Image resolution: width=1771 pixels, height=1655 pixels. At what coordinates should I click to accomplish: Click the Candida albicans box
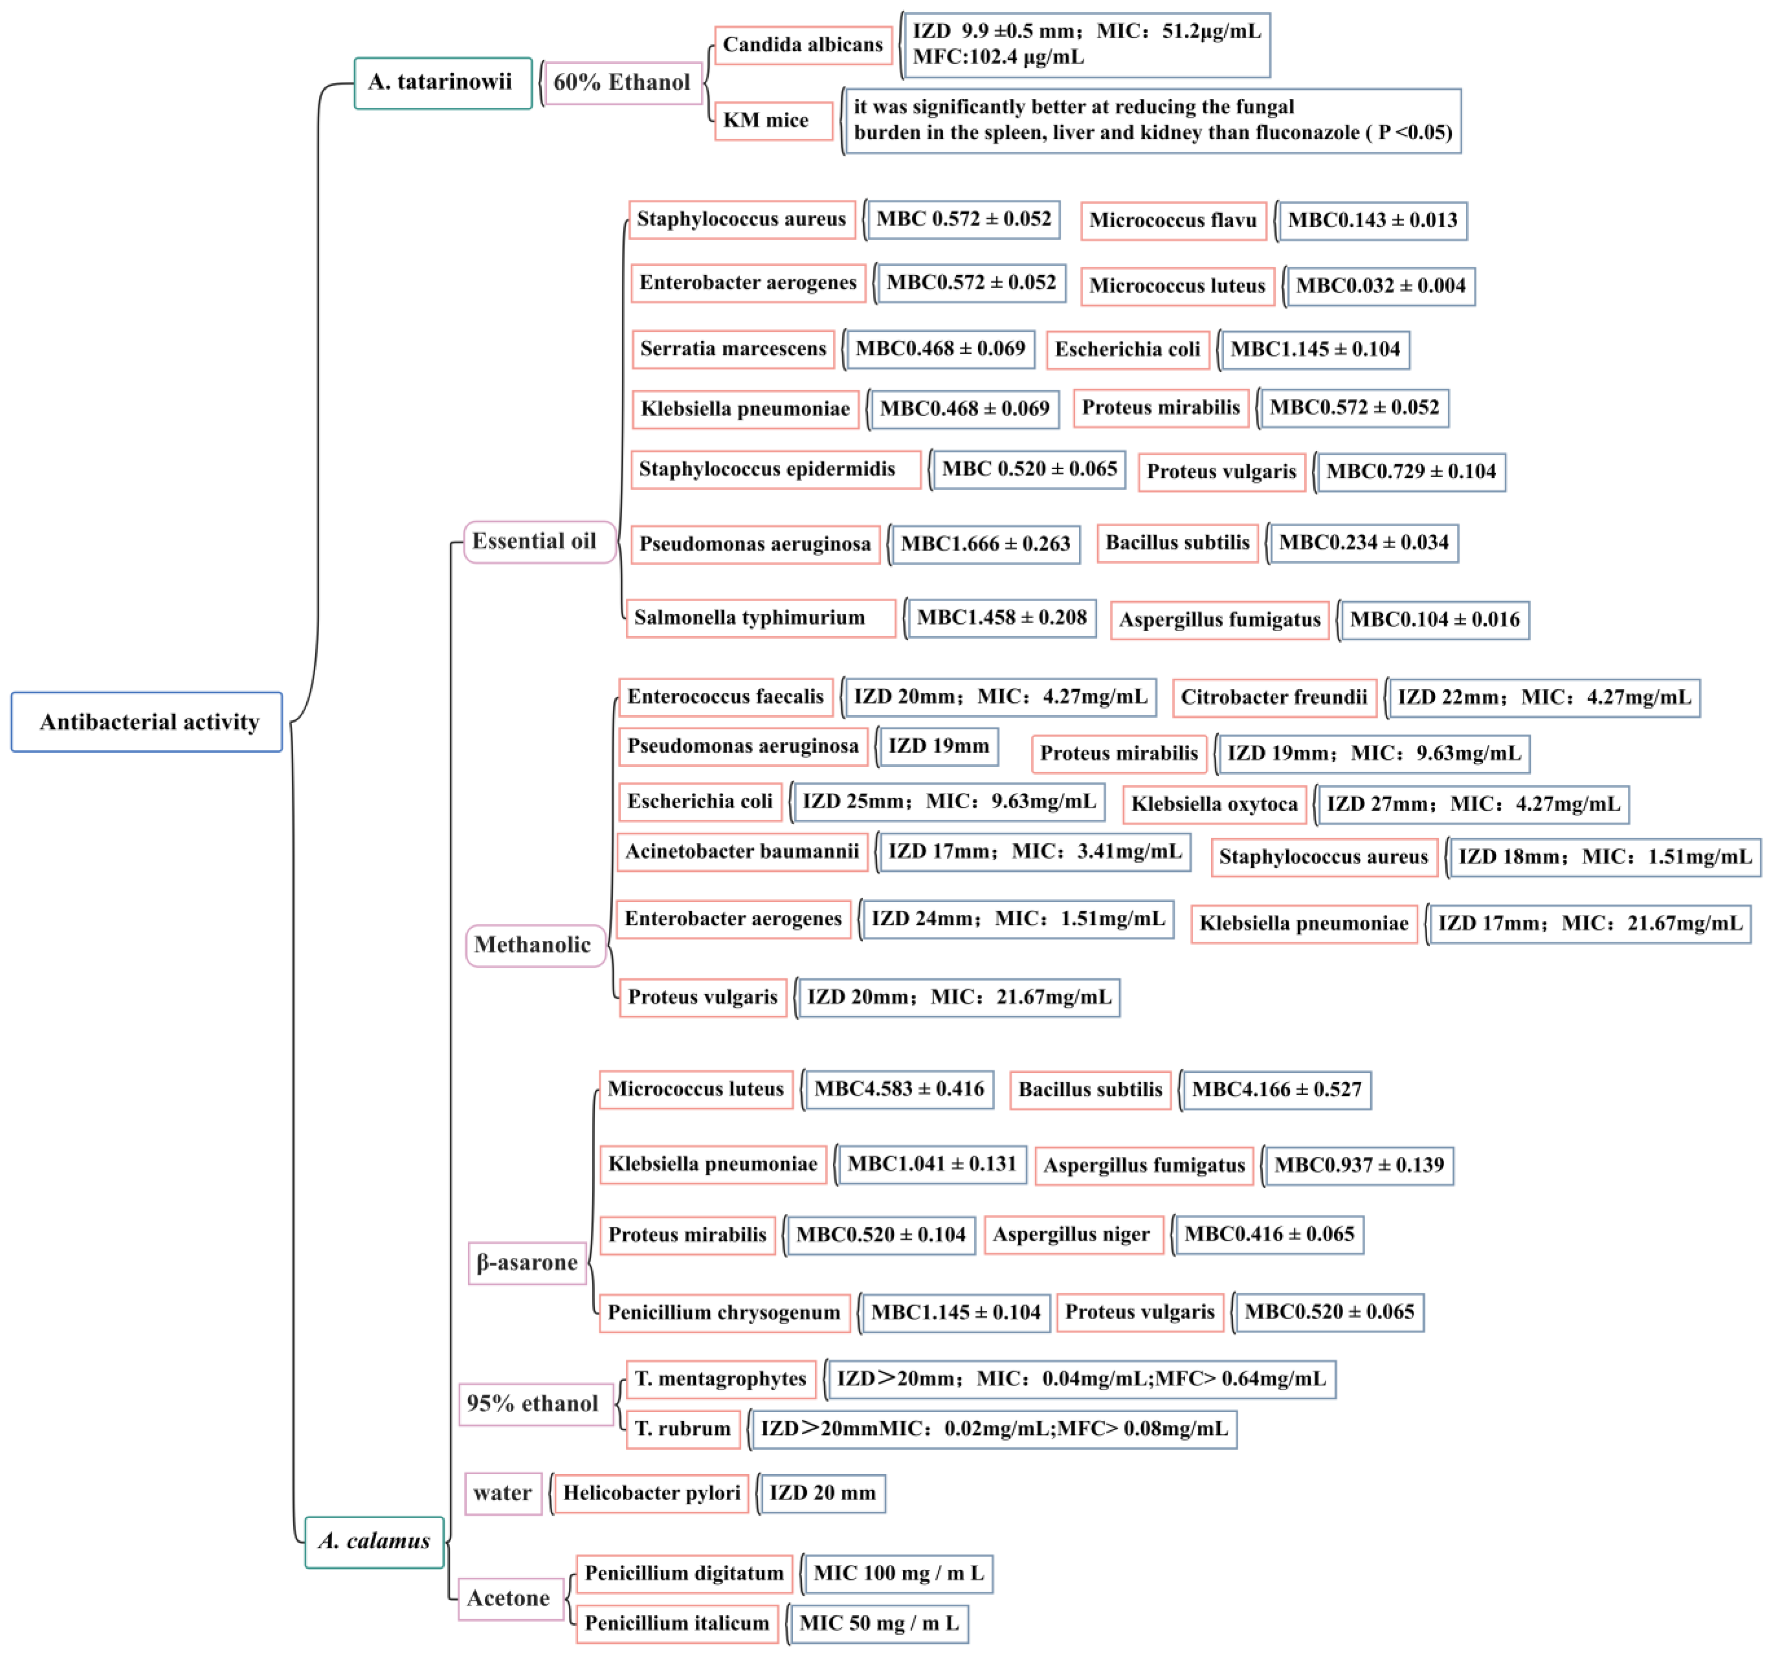(x=803, y=44)
